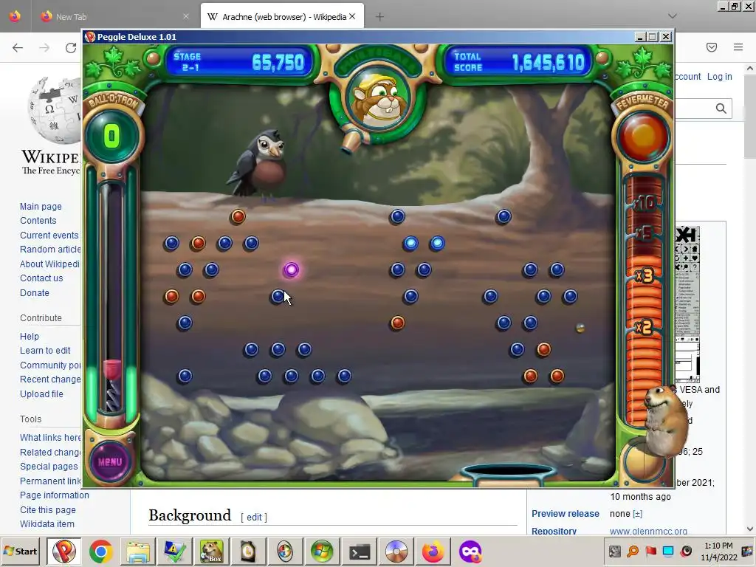Open the Pocket save icon in Firefox
This screenshot has width=756, height=567.
(x=712, y=47)
